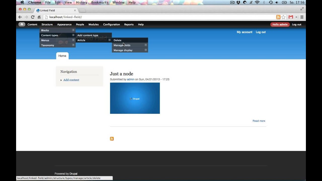Click the crescent swirl menu bar icon

pos(245,3)
